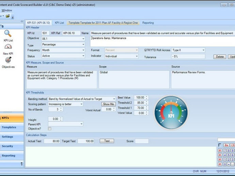Click the Tolerance field

click(x=188, y=57)
